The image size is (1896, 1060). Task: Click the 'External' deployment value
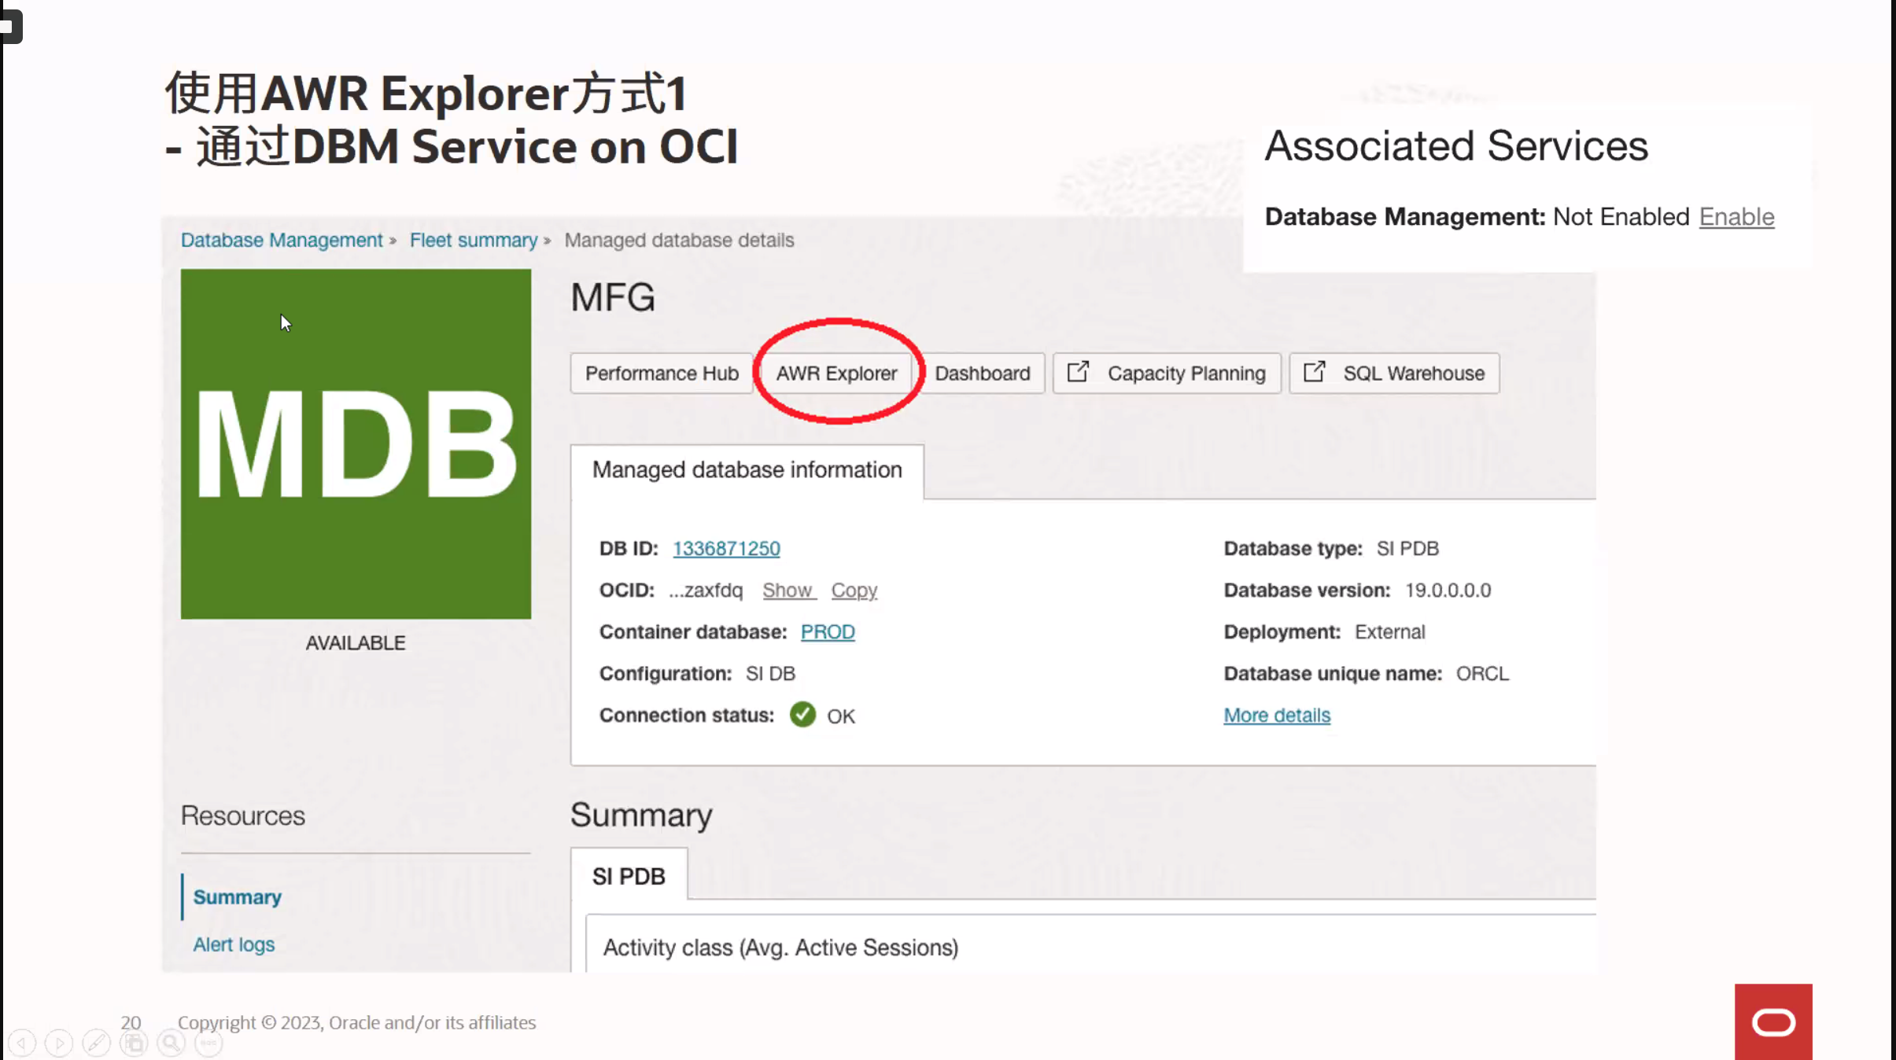[1389, 631]
